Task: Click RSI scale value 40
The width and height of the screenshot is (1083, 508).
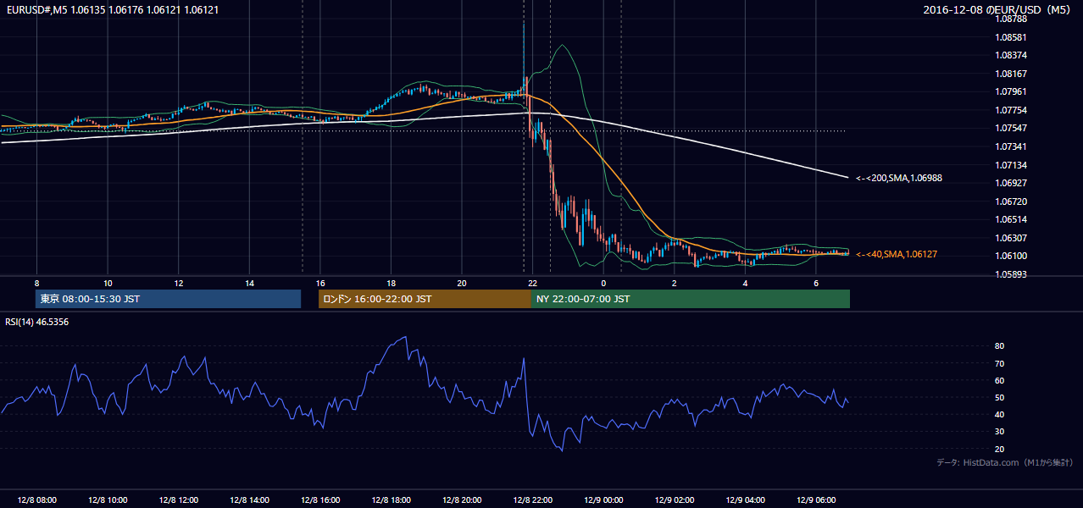Action: pyautogui.click(x=1000, y=415)
